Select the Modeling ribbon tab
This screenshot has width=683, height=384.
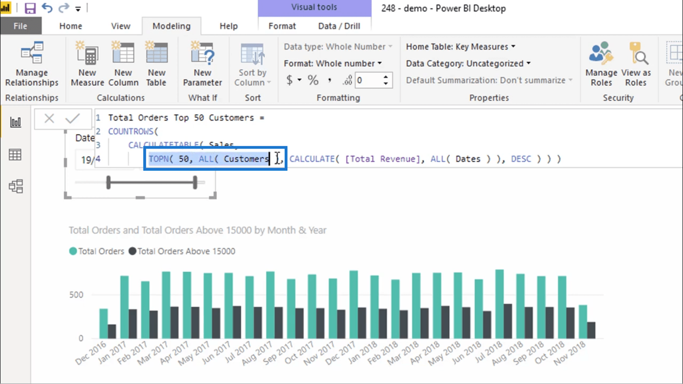(172, 26)
